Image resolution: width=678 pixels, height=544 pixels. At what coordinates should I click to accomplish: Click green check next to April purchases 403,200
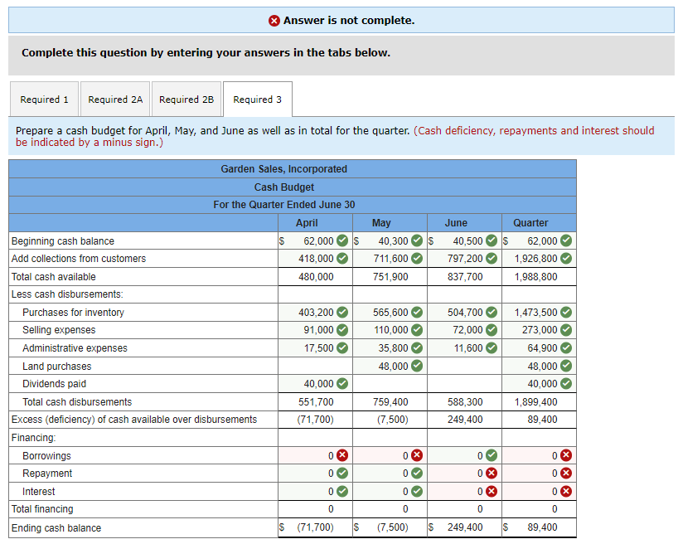342,312
